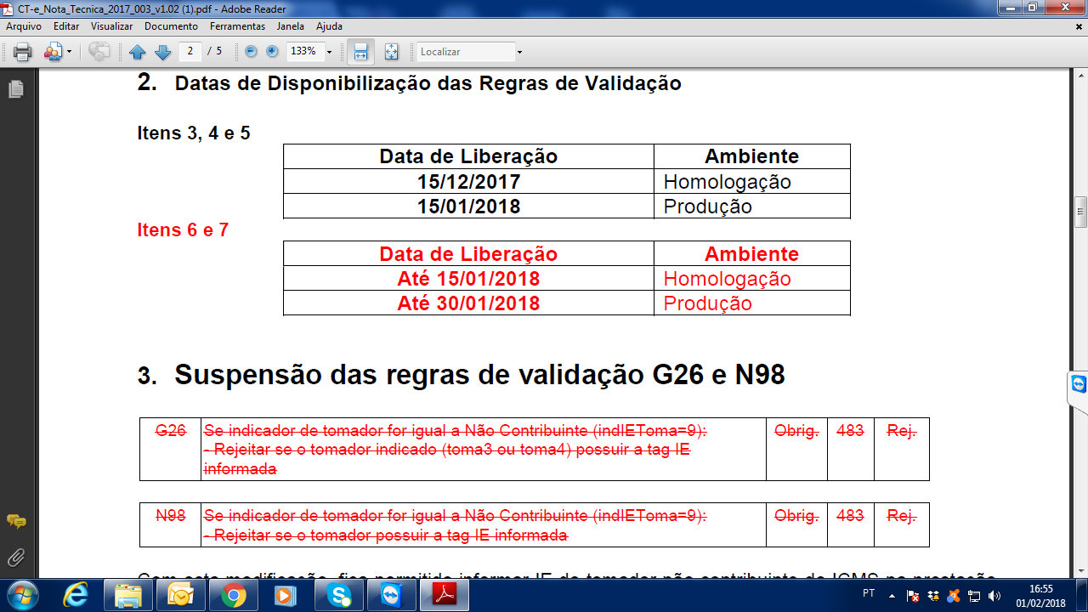The height and width of the screenshot is (612, 1088).
Task: Open the Localizar search options dropdown
Action: click(519, 53)
